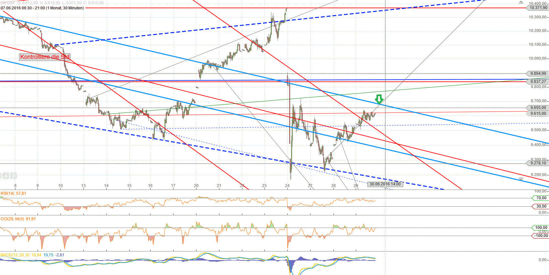Click date label 13 on the time axis
The width and height of the screenshot is (549, 275).
pos(83,186)
